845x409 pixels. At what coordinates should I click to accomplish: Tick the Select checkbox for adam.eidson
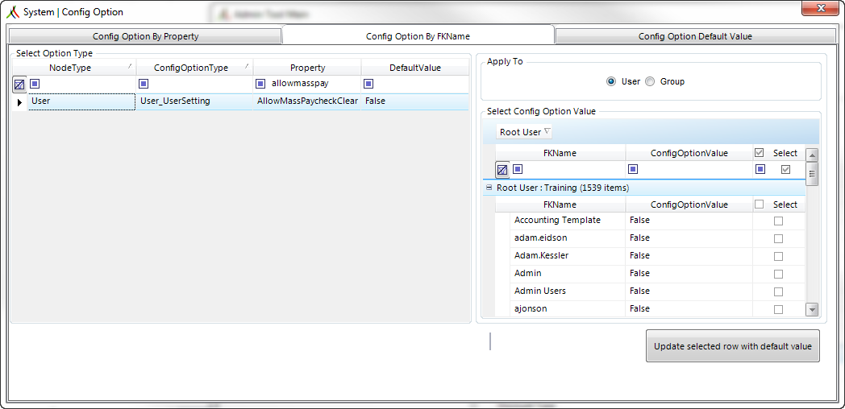click(778, 238)
